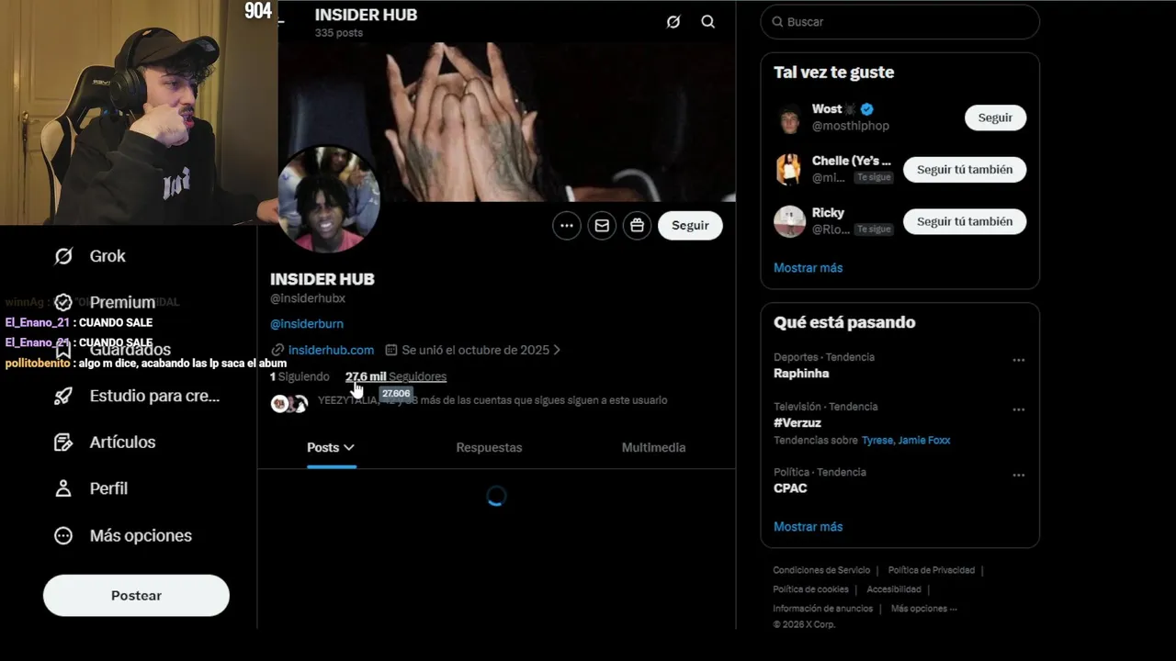Click the Estudio para creadores rocket icon
The height and width of the screenshot is (661, 1176).
click(x=63, y=396)
